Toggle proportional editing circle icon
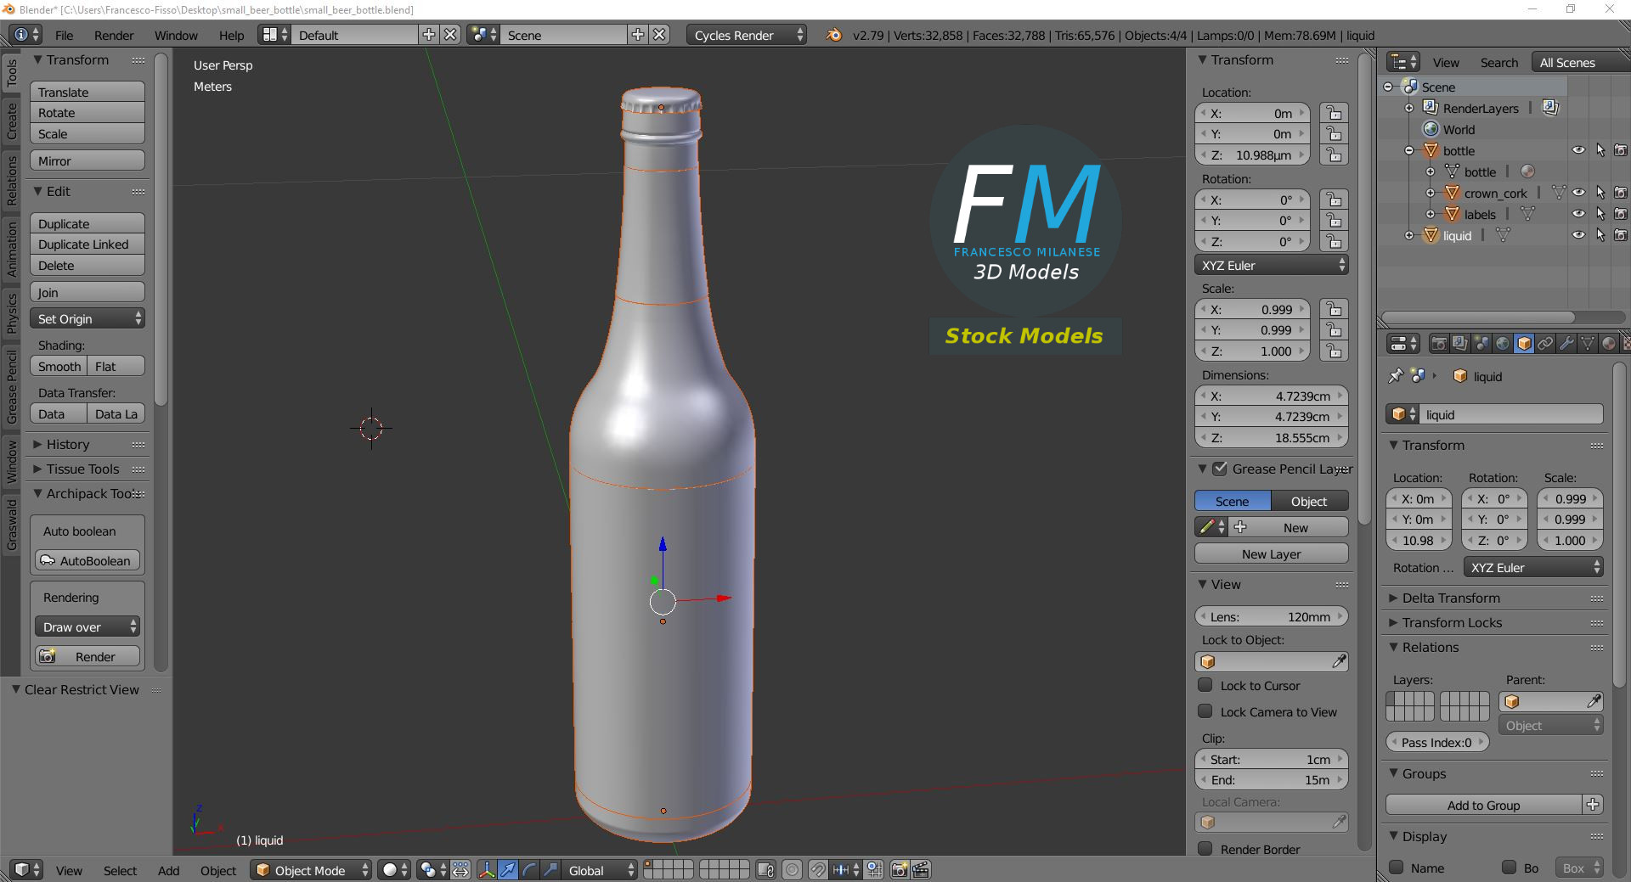 click(792, 869)
